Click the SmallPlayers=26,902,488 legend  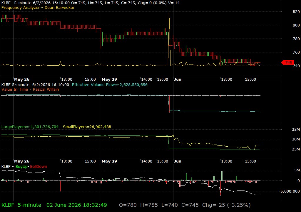87,127
